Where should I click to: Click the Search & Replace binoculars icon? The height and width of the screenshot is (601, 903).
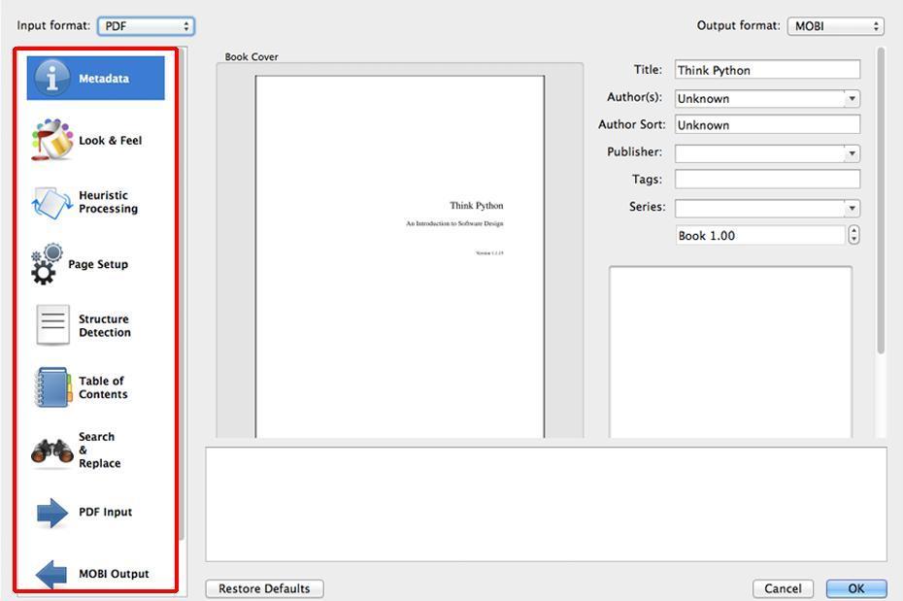pyautogui.click(x=51, y=451)
